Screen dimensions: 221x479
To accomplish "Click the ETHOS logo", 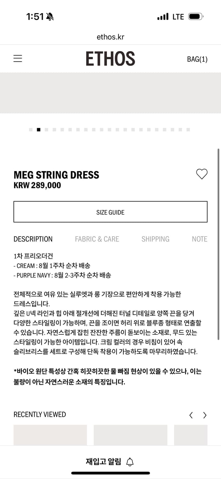I will (111, 58).
